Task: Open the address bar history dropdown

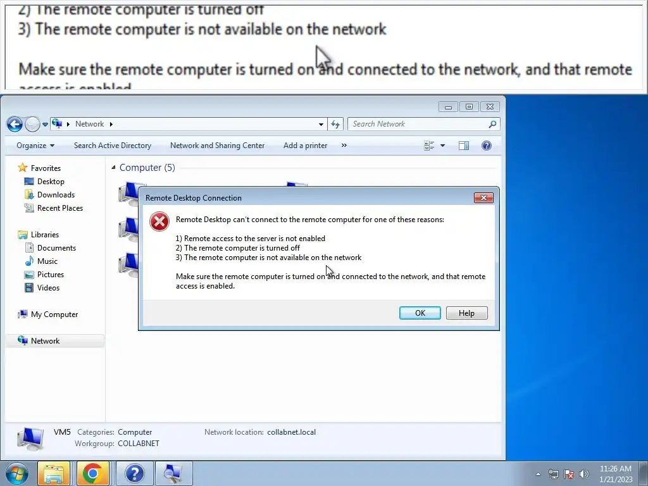Action: 321,124
